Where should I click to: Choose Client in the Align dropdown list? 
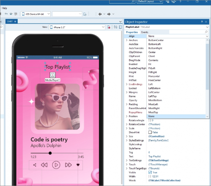point(152,56)
